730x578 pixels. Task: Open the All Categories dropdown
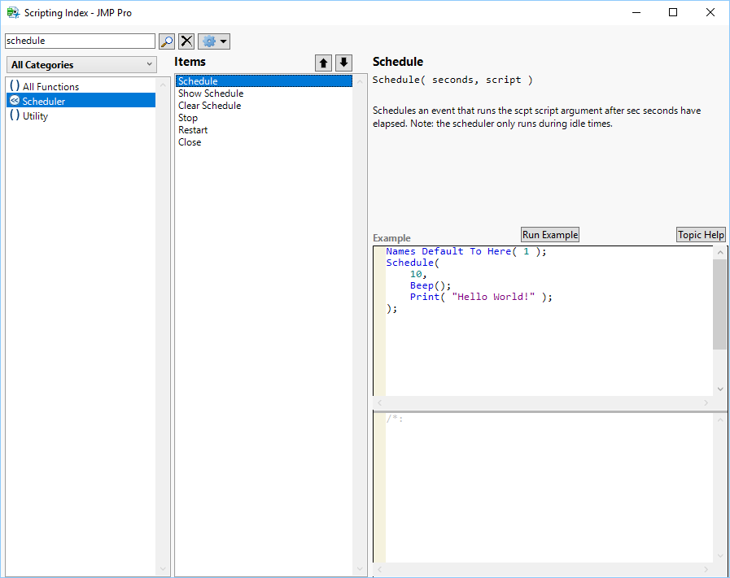coord(81,64)
